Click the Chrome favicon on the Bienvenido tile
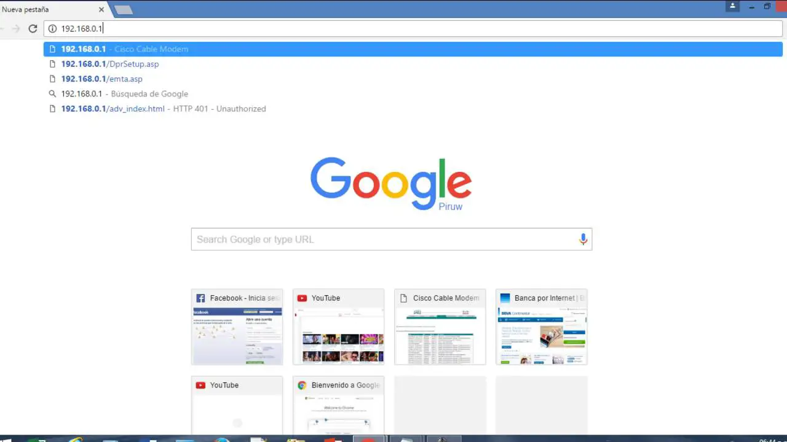The height and width of the screenshot is (442, 787). coord(302,386)
